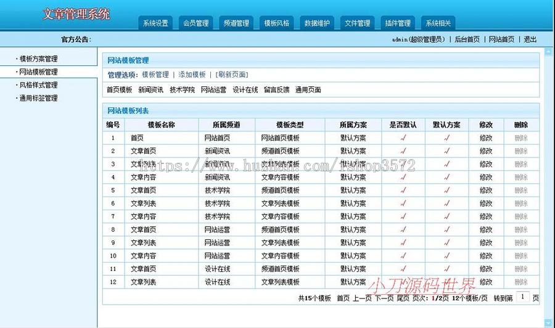Filter by 设计在线 channel link

245,90
